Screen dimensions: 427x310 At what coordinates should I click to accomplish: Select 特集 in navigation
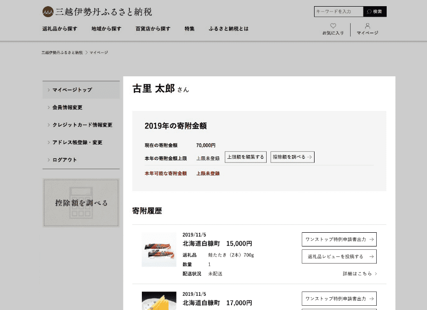[190, 29]
